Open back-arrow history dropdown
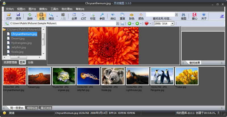This screenshot has width=227, height=117. tap(133, 24)
